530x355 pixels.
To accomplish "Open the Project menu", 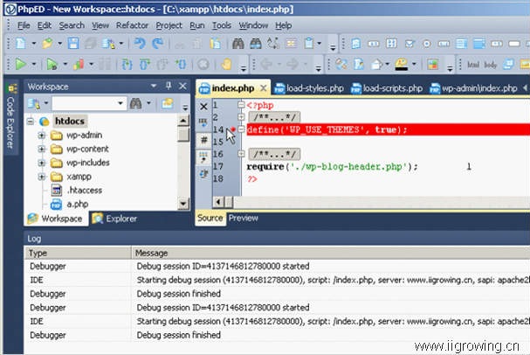I will tap(169, 25).
